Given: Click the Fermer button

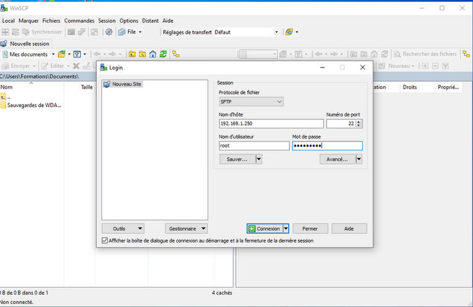Looking at the screenshot, I should click(310, 229).
